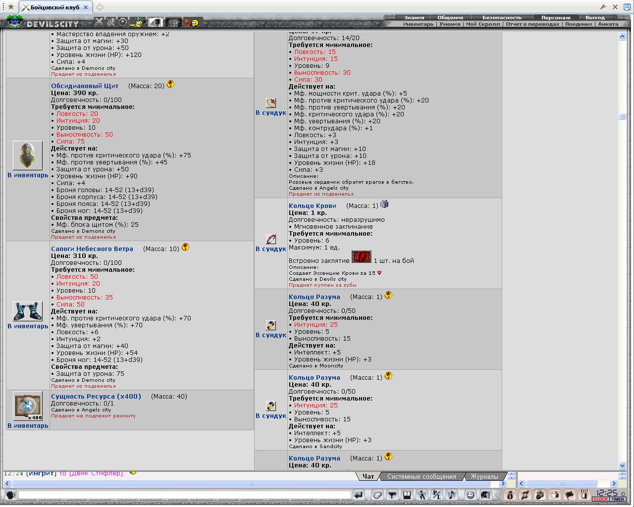Image resolution: width=634 pixels, height=507 pixels.
Task: Open Обсидиановый Щит item title link
Action: click(x=85, y=86)
